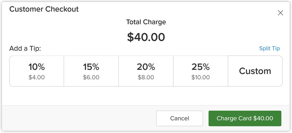Click the Customer Checkout title text
Viewport: 292px width, 133px height.
click(x=44, y=9)
